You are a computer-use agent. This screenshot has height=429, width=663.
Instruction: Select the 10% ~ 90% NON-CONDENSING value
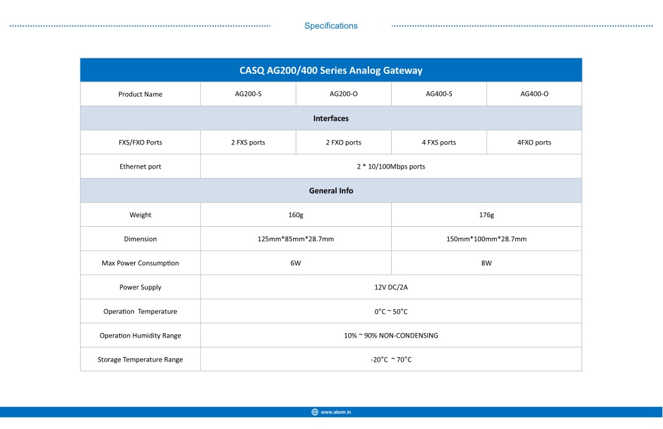pos(391,335)
